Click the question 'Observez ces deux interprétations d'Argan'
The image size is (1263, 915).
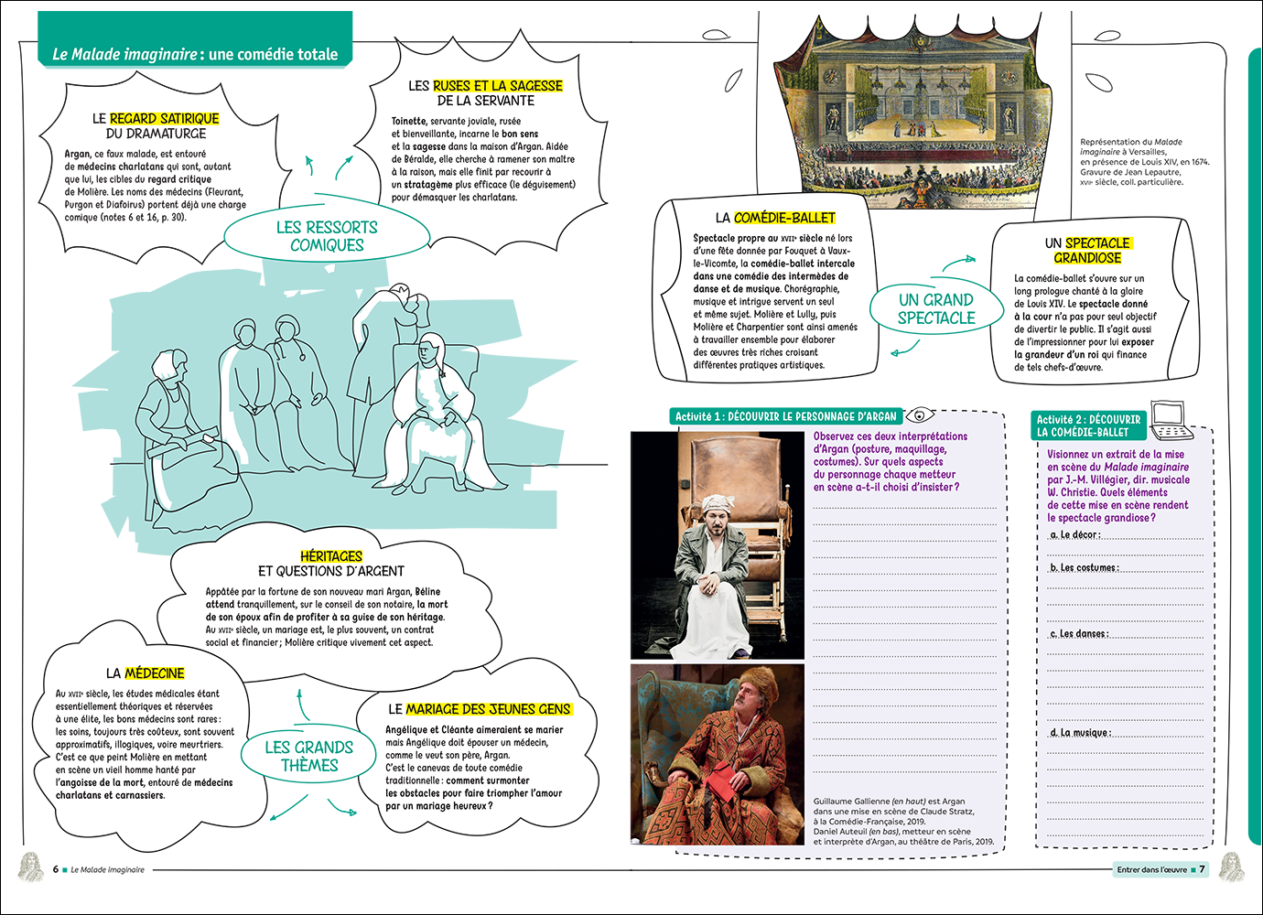[x=891, y=443]
